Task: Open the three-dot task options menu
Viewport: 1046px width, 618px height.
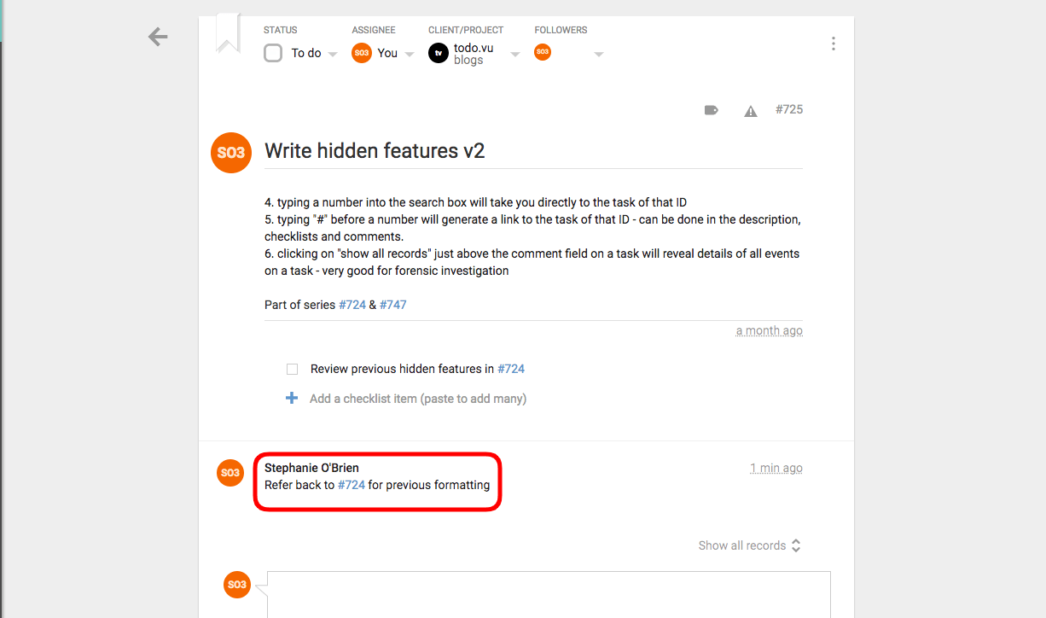Action: (833, 44)
